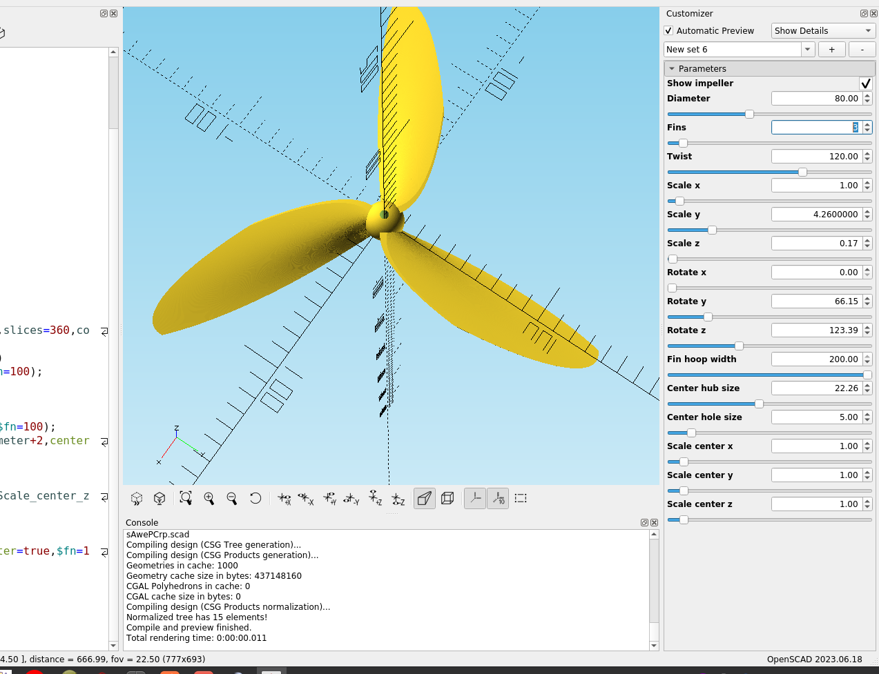Disable Automatic Preview

click(668, 30)
